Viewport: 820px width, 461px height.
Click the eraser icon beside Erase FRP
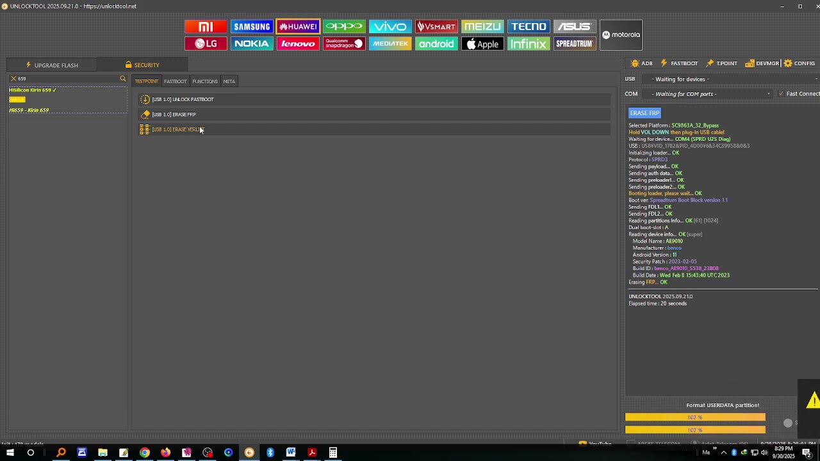(x=145, y=115)
